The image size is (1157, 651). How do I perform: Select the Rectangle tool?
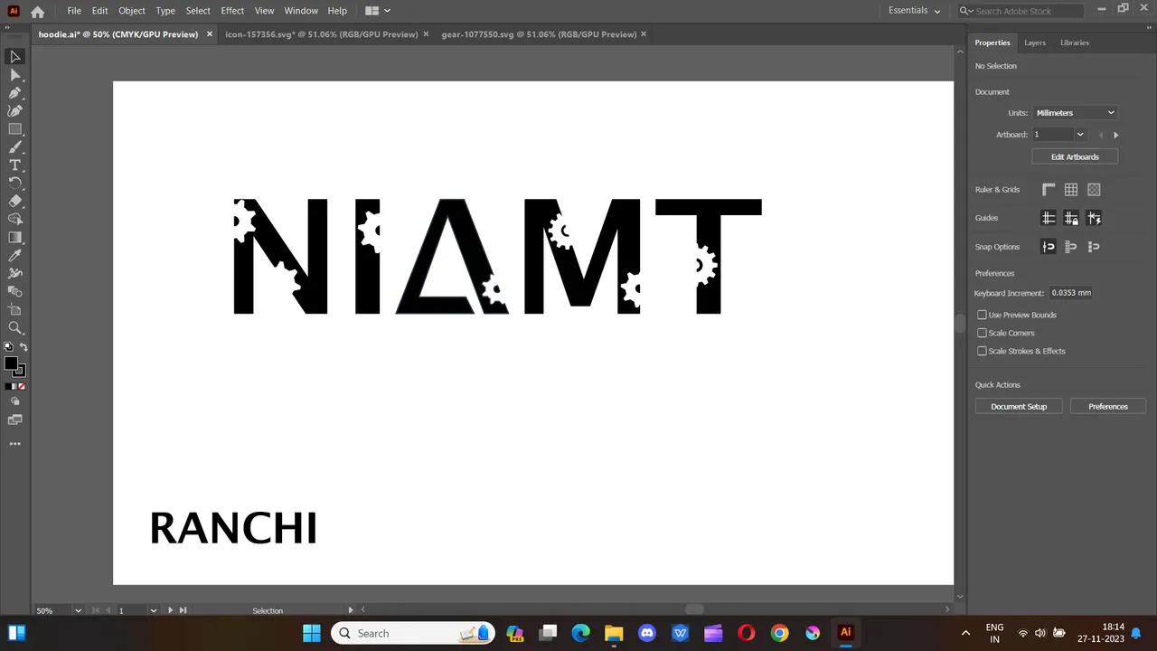[14, 128]
